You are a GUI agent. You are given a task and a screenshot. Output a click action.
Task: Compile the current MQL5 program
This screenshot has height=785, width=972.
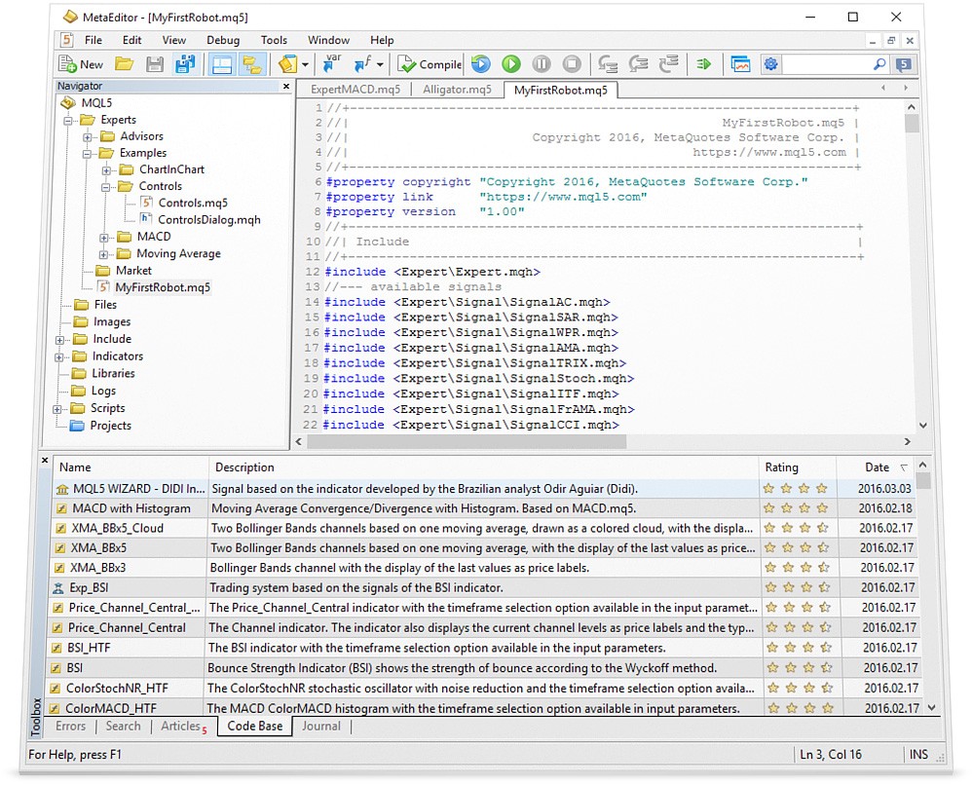pos(429,63)
